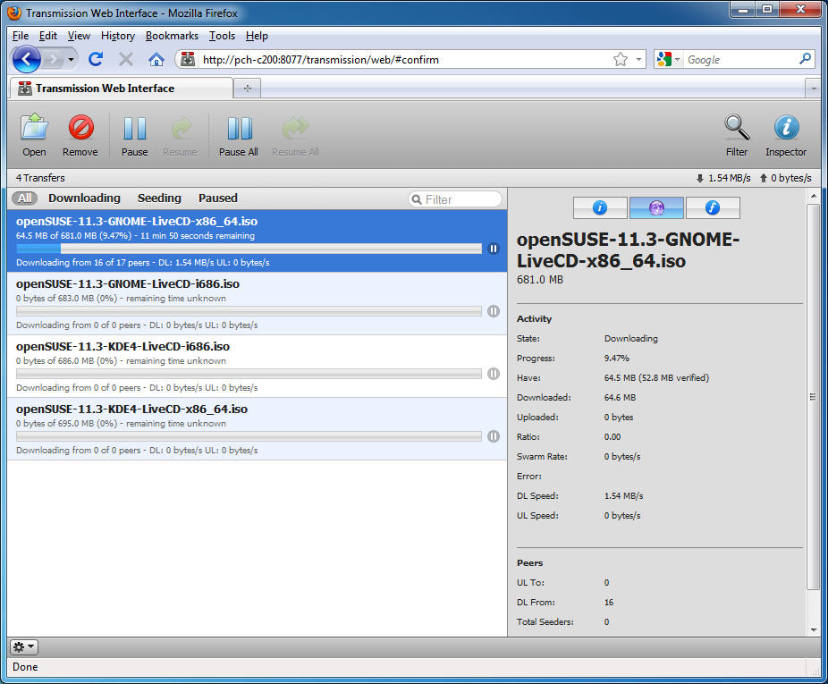Click progress bar of GNOME x86_64 torrent
Image resolution: width=828 pixels, height=684 pixels.
click(249, 249)
